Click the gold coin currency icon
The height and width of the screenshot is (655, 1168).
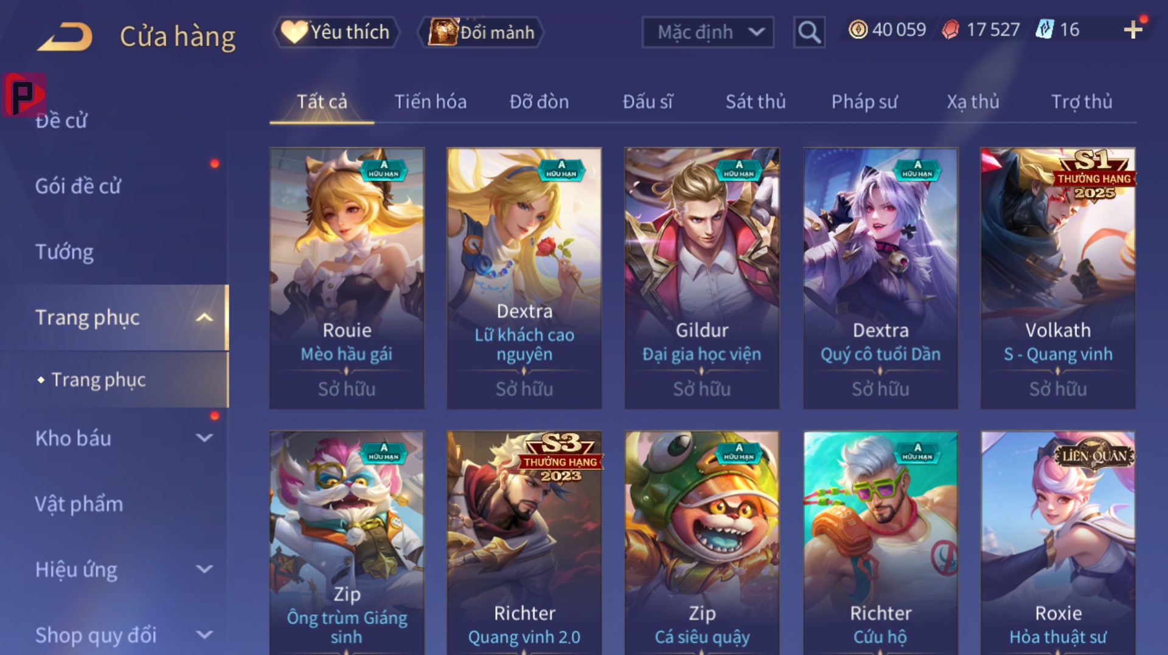[x=858, y=30]
